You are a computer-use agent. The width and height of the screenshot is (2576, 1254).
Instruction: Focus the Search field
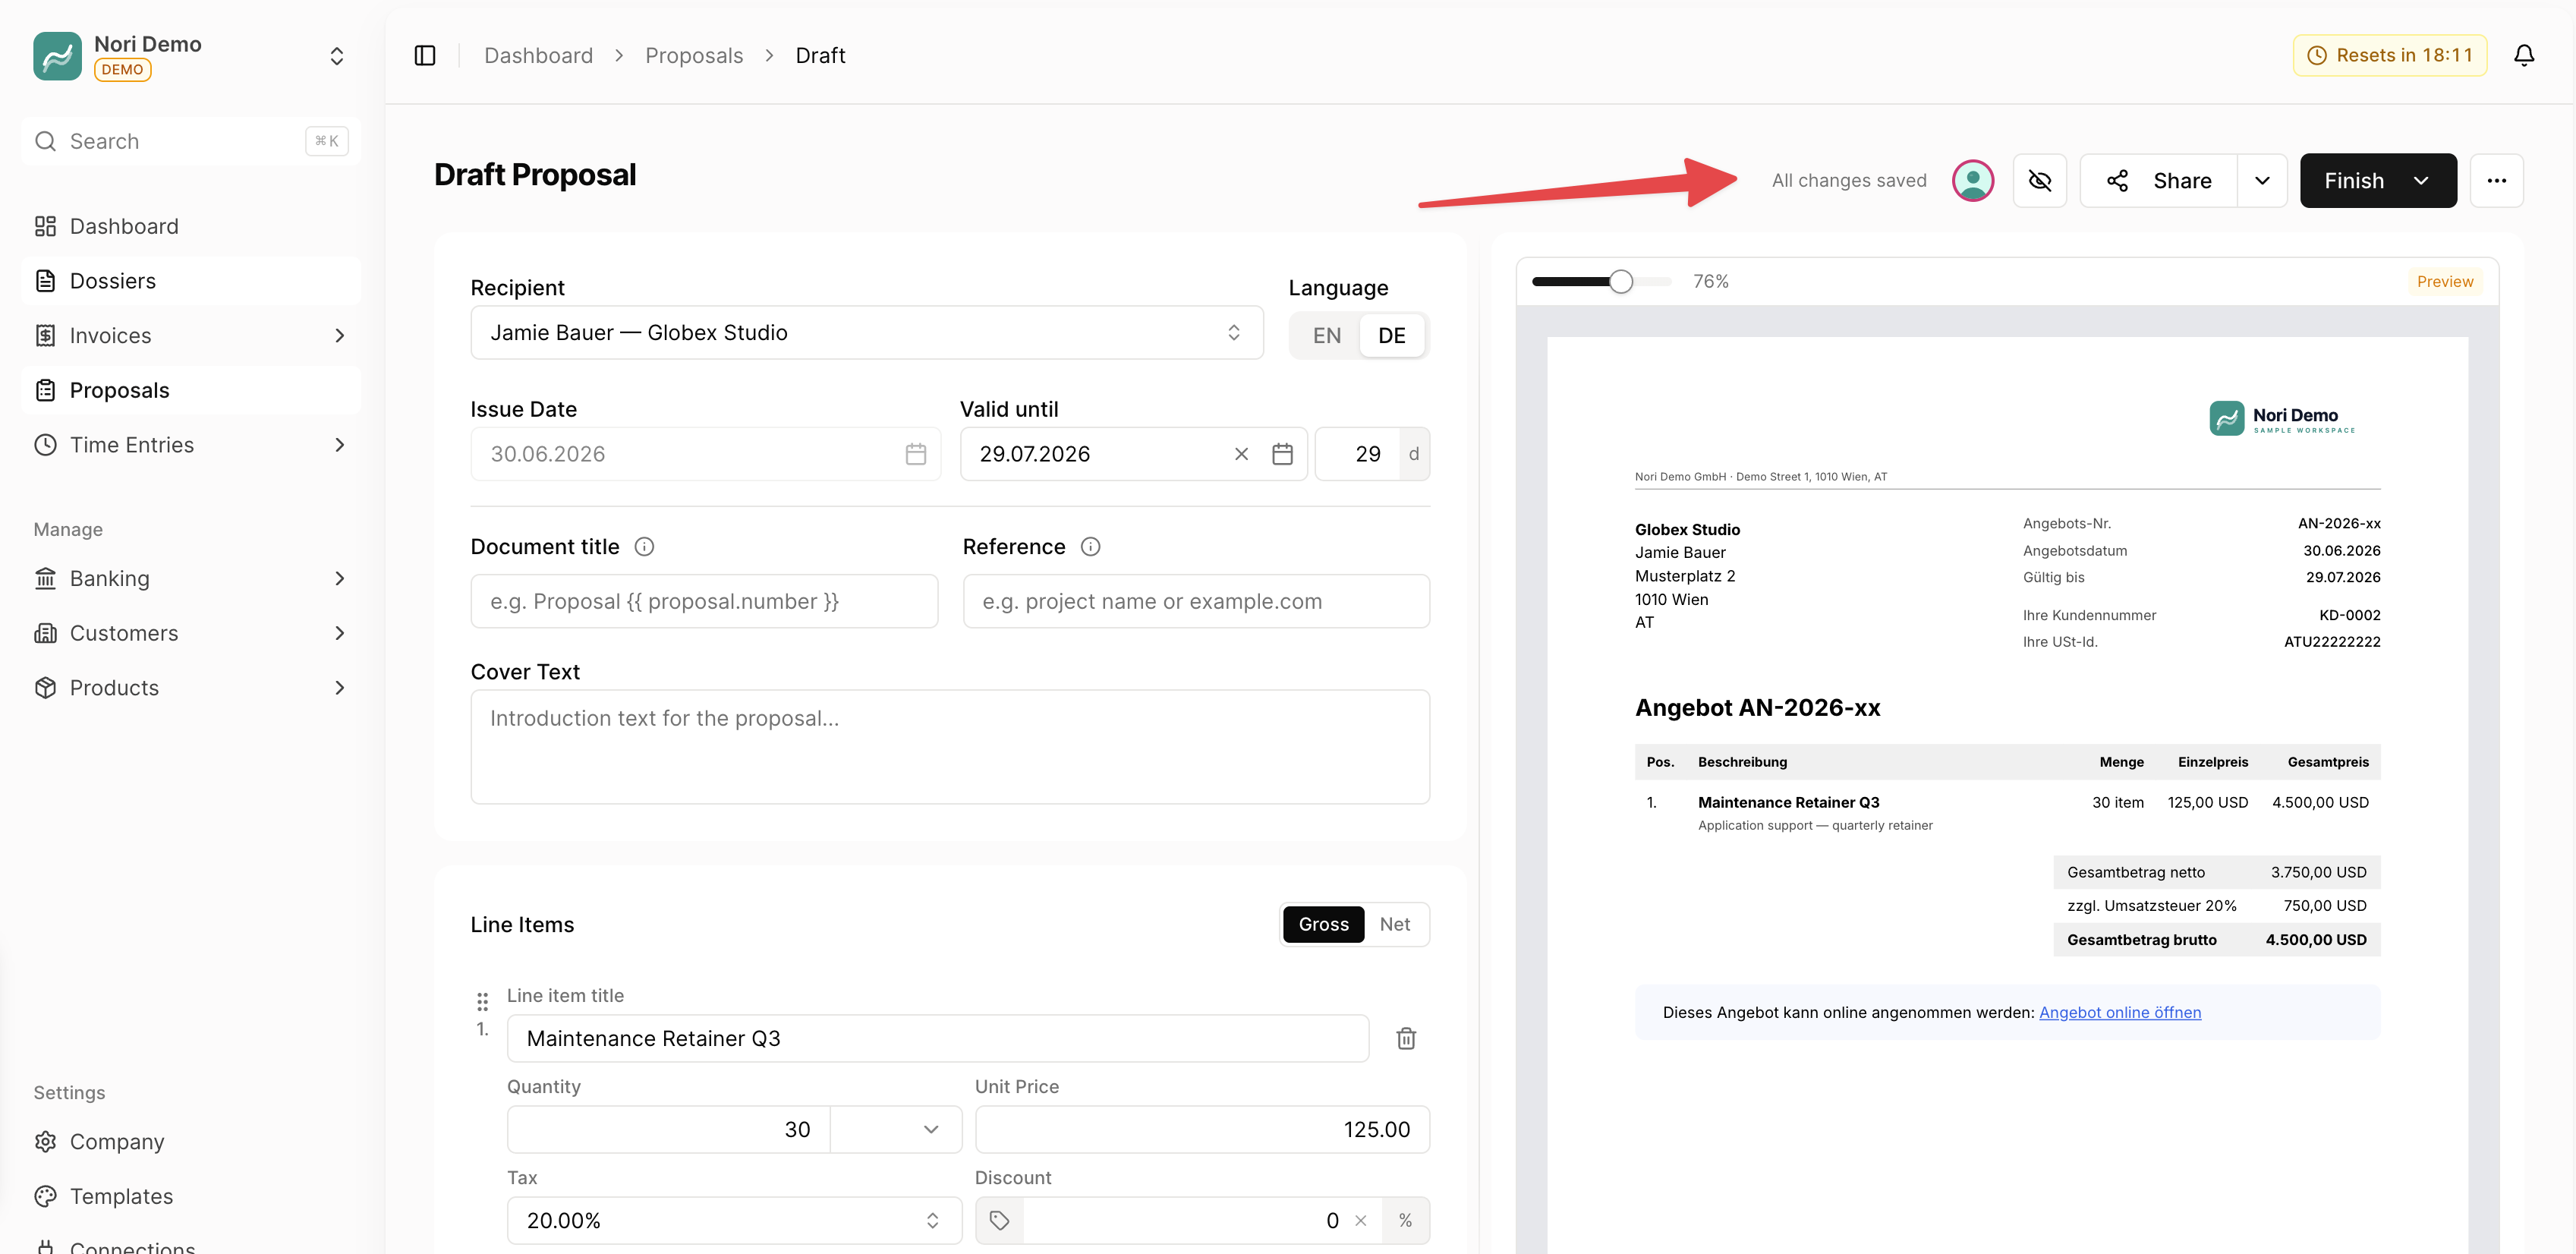[191, 141]
